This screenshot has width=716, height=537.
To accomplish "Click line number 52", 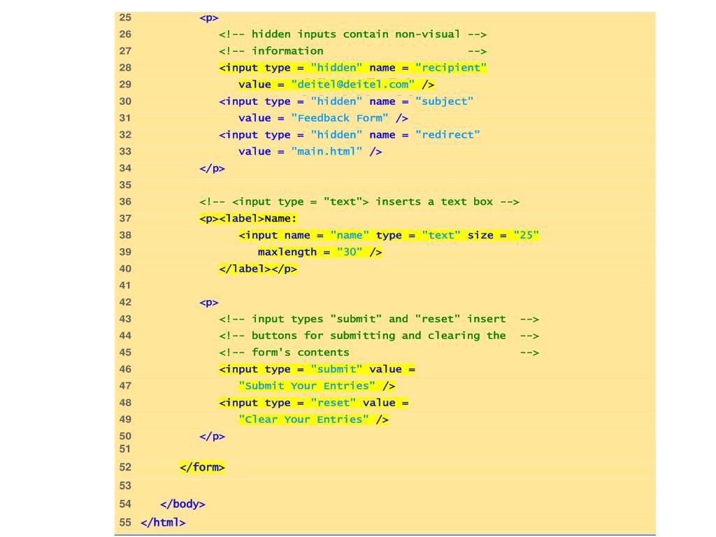I will 125,467.
